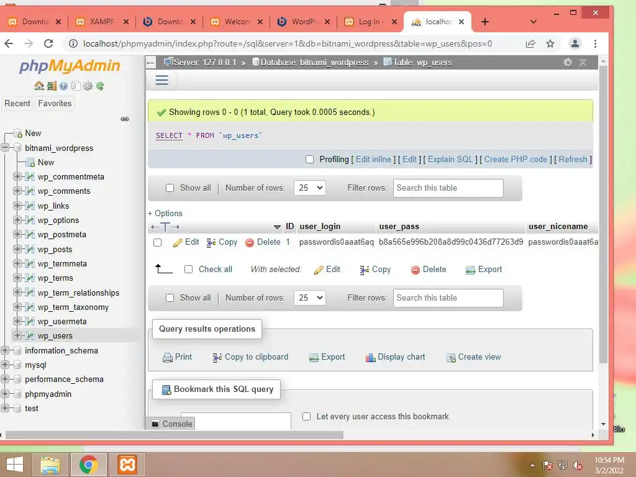Expand information_schema database node

5,350
